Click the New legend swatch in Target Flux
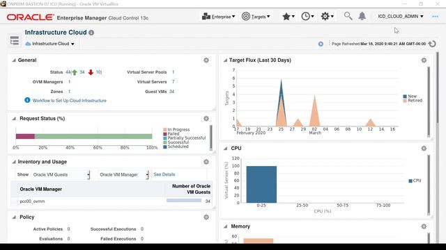Screen dimensions: 446x250 (x=405, y=97)
